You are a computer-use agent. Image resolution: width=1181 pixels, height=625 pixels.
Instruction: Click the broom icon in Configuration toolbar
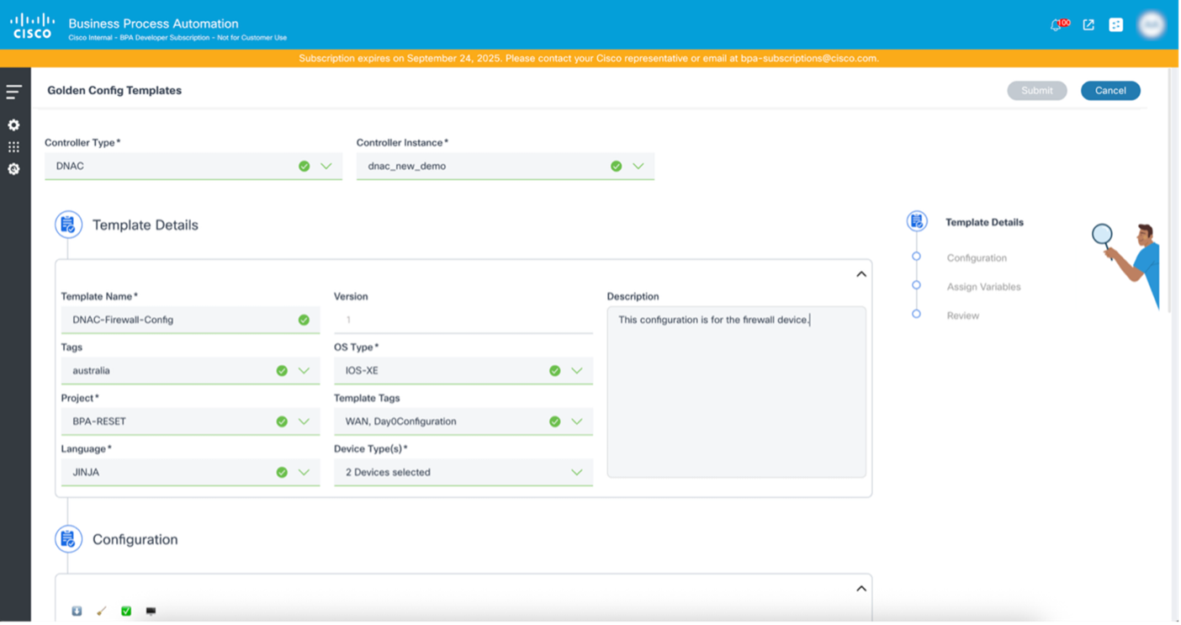tap(102, 612)
